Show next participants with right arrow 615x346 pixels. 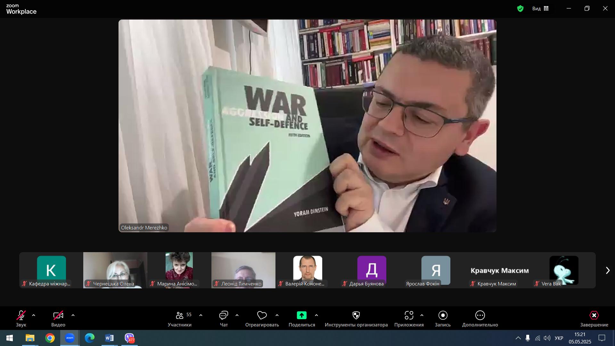pos(608,270)
